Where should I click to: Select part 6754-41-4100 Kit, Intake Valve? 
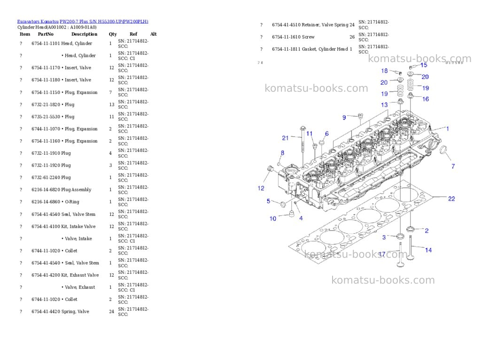63,226
